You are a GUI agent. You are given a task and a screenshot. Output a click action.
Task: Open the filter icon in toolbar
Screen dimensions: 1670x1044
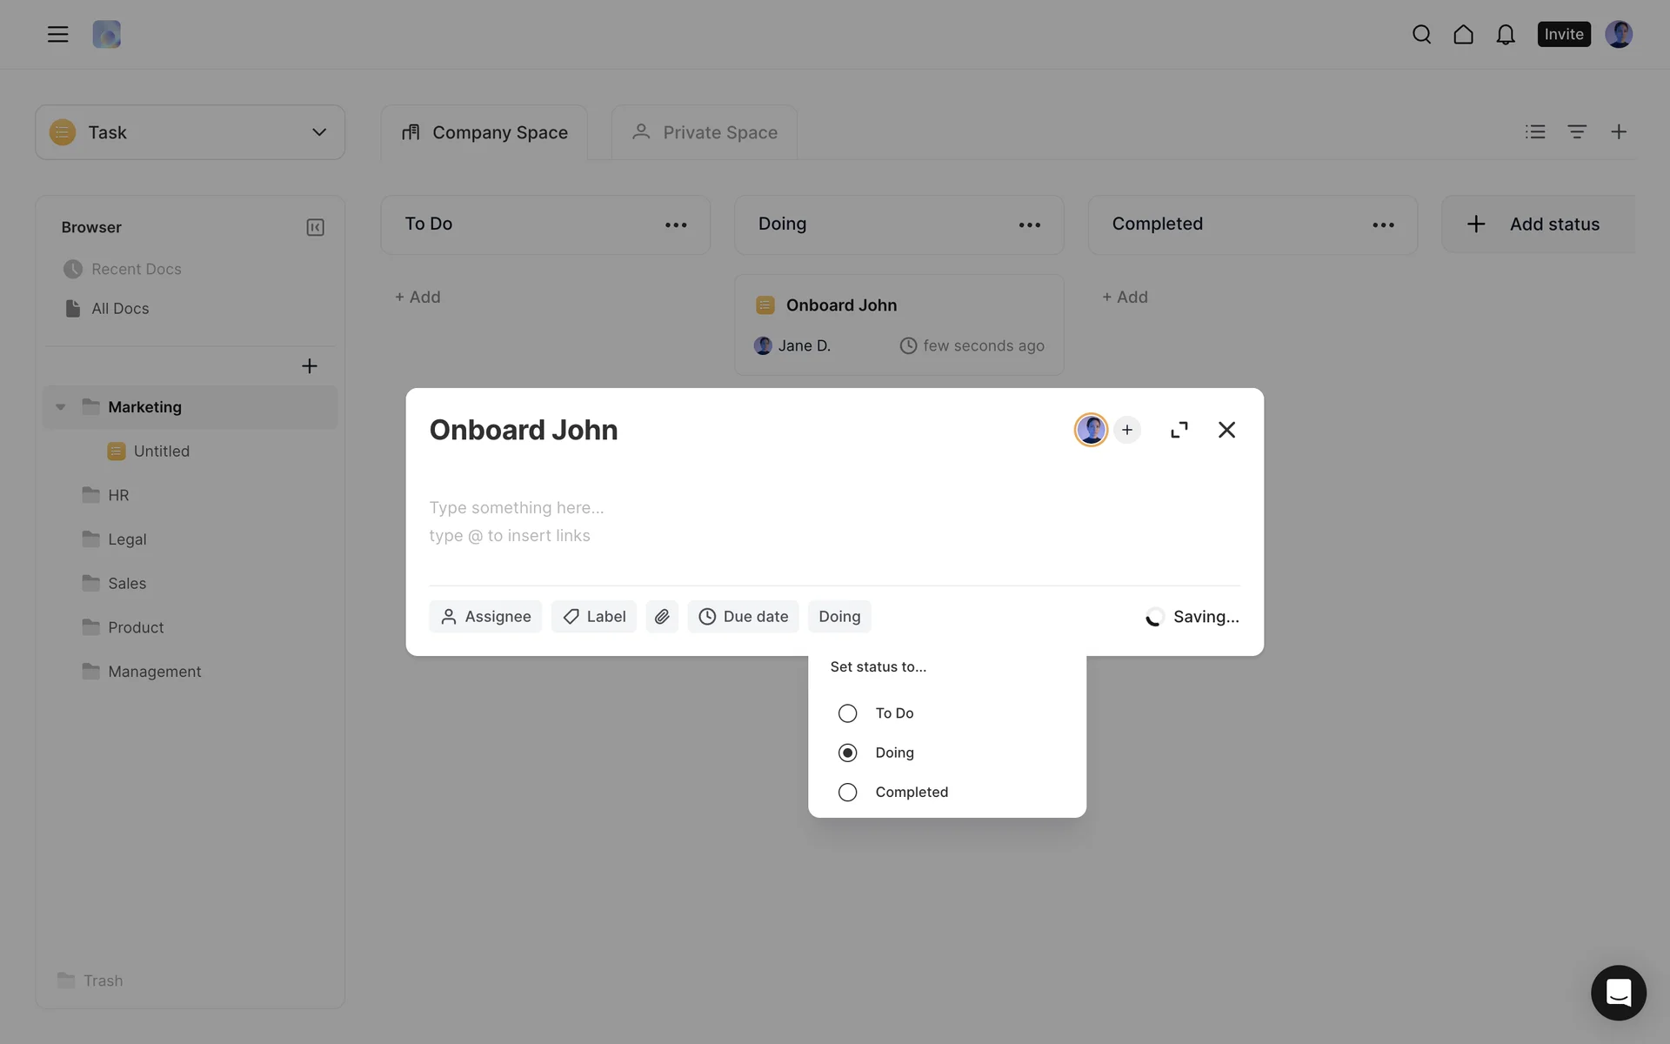click(1576, 132)
